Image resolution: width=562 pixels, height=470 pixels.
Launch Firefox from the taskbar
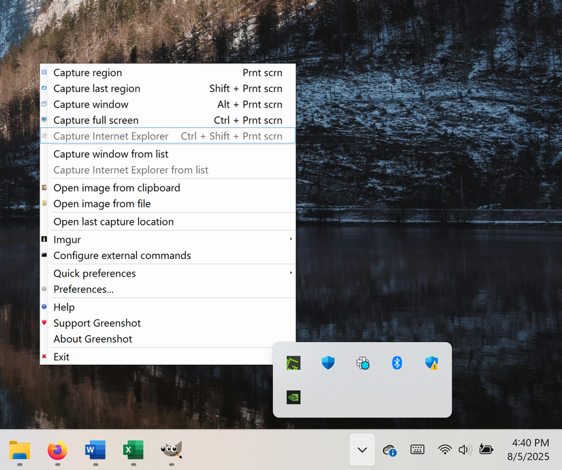pos(57,451)
